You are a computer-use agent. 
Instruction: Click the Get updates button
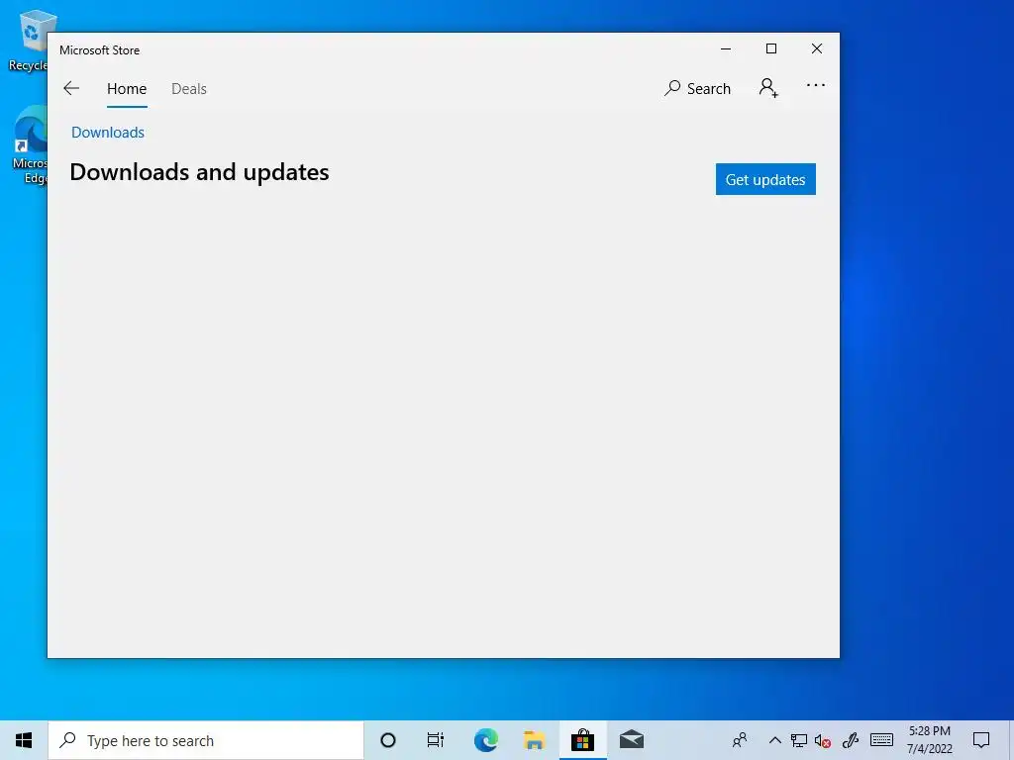(x=765, y=179)
